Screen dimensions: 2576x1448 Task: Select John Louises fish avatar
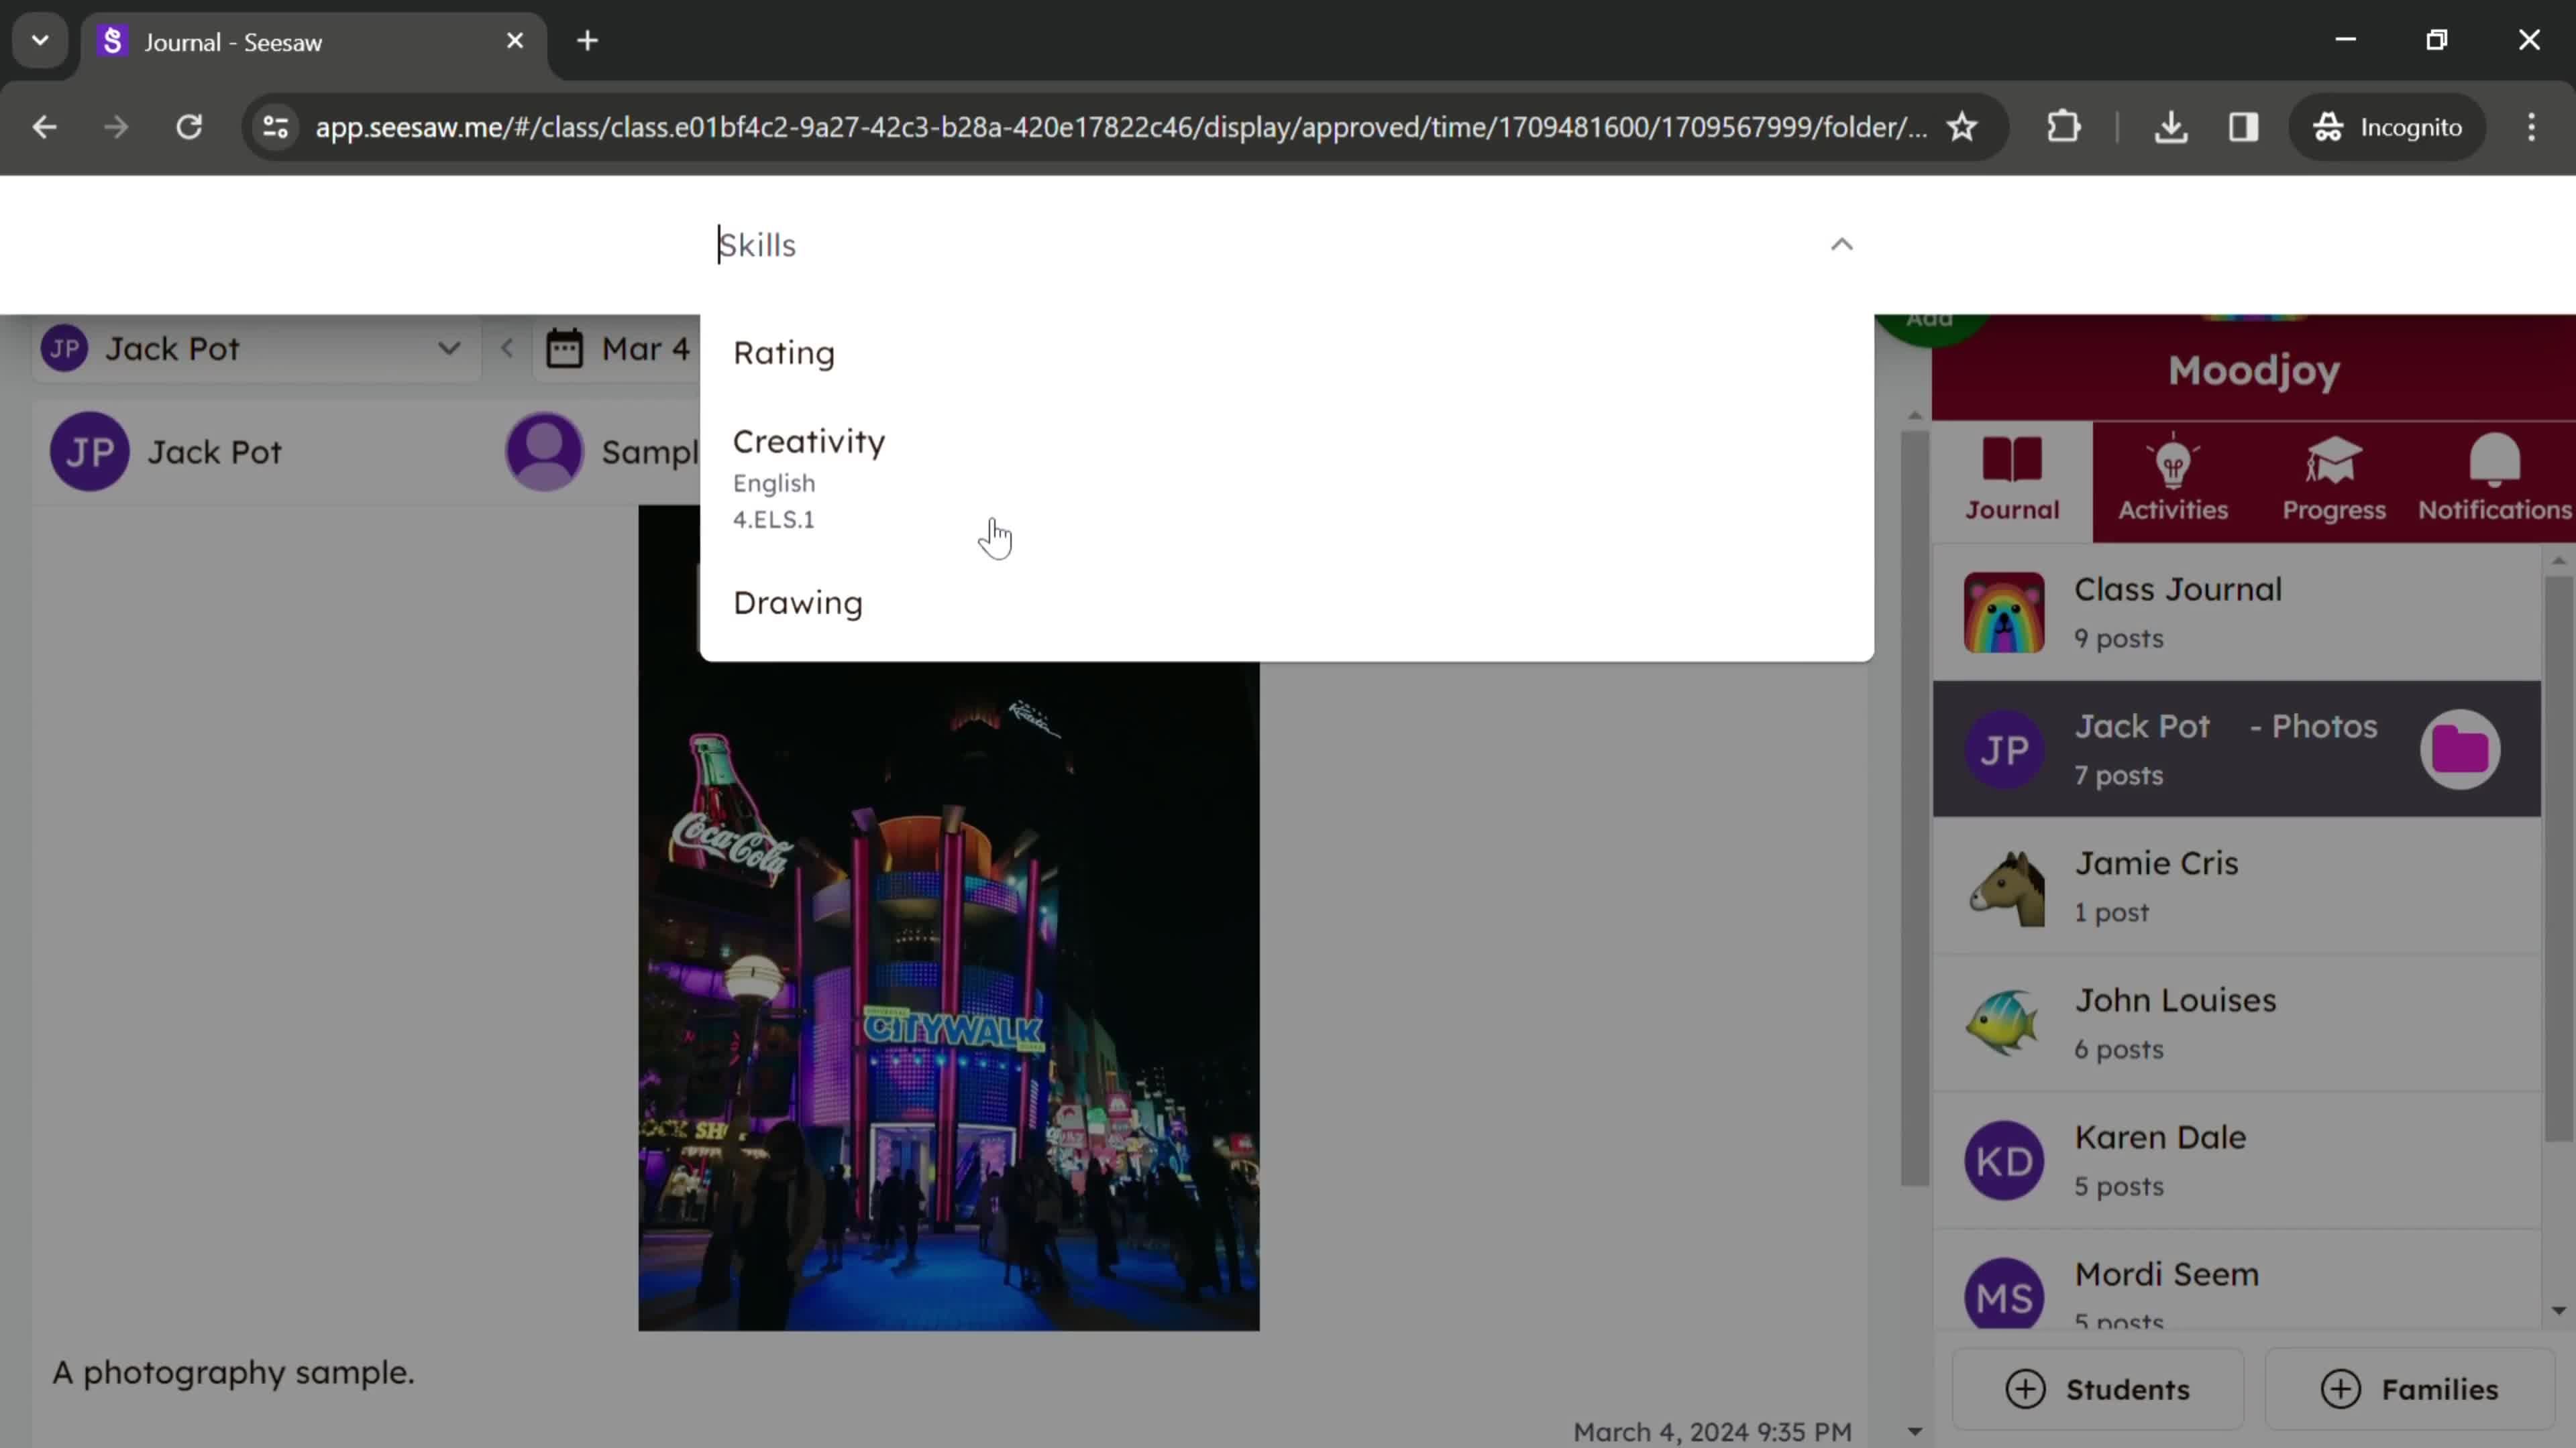[x=2004, y=1023]
